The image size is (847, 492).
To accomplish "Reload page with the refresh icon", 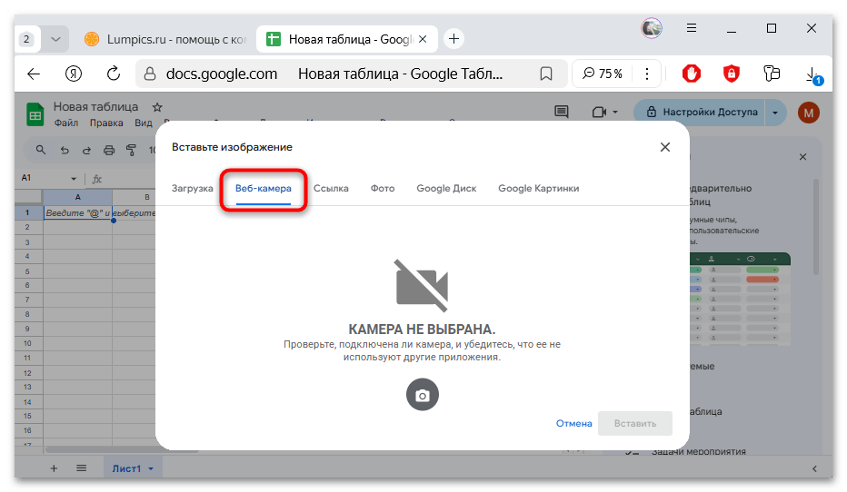I will [114, 74].
